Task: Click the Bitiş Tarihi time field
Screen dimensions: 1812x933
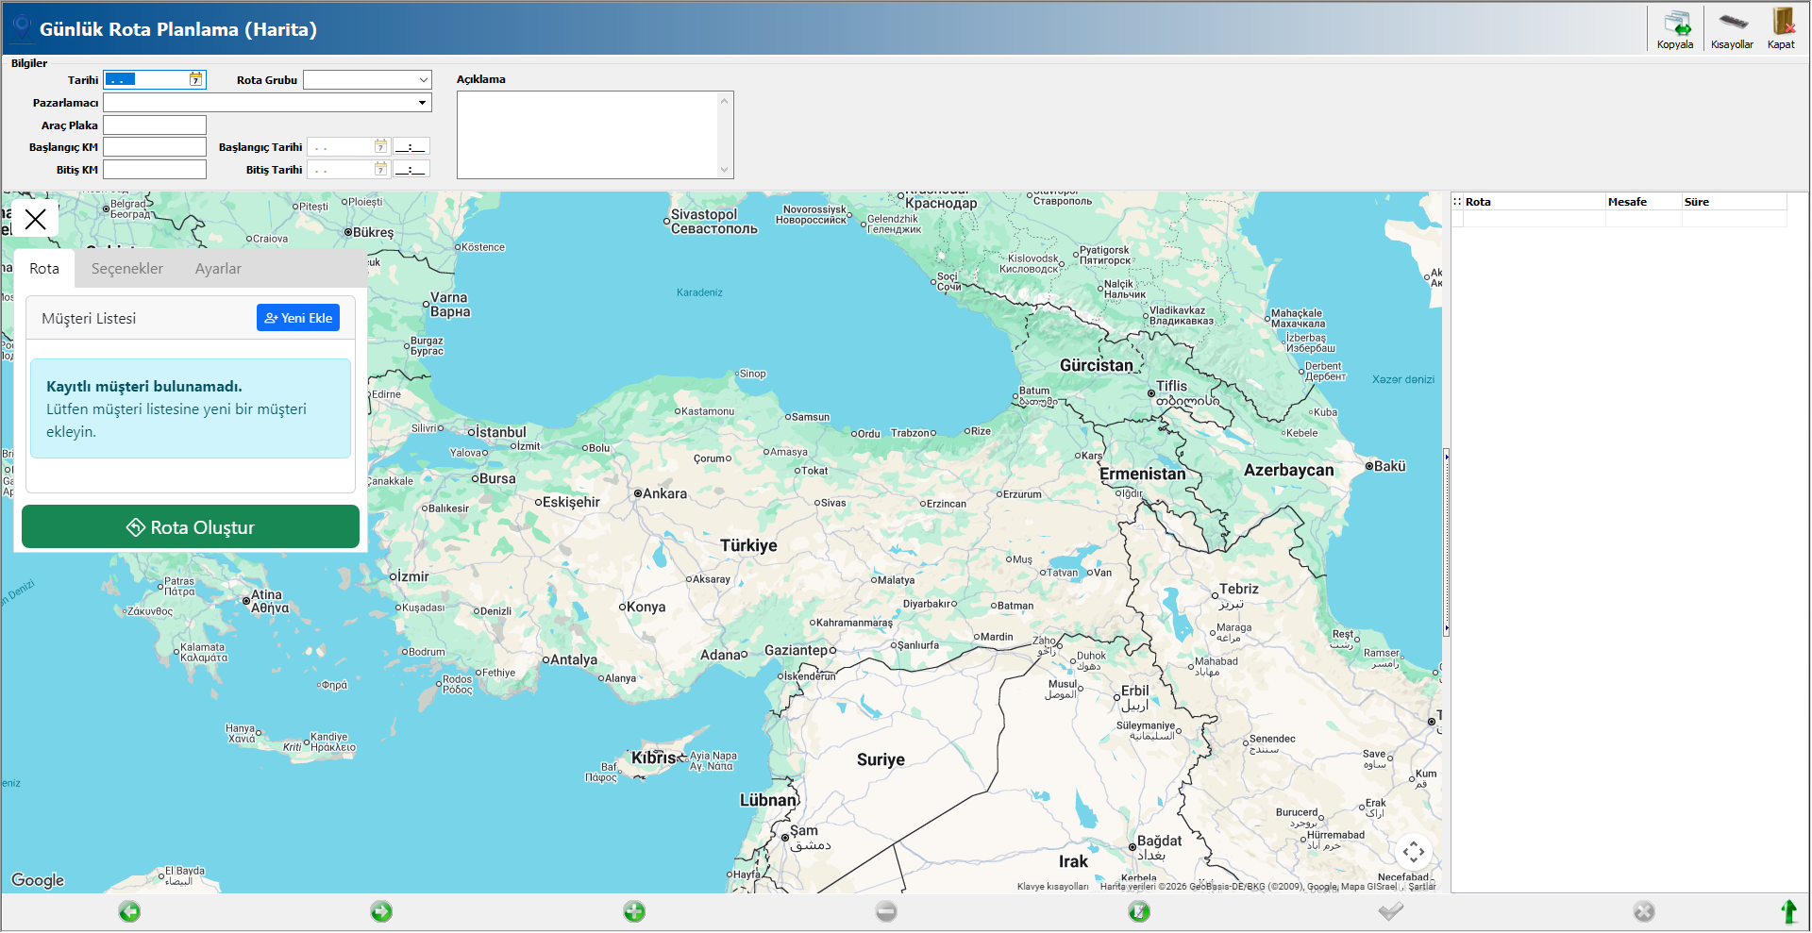Action: tap(411, 169)
